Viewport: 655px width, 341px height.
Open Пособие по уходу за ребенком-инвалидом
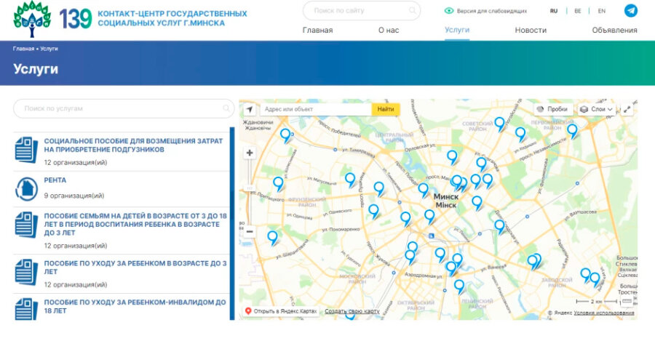(x=135, y=306)
